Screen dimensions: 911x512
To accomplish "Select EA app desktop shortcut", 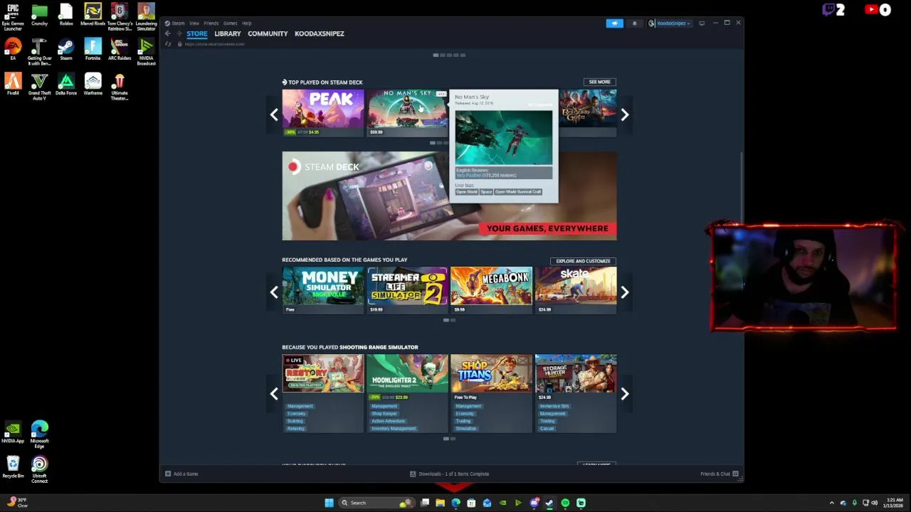I will coord(13,49).
